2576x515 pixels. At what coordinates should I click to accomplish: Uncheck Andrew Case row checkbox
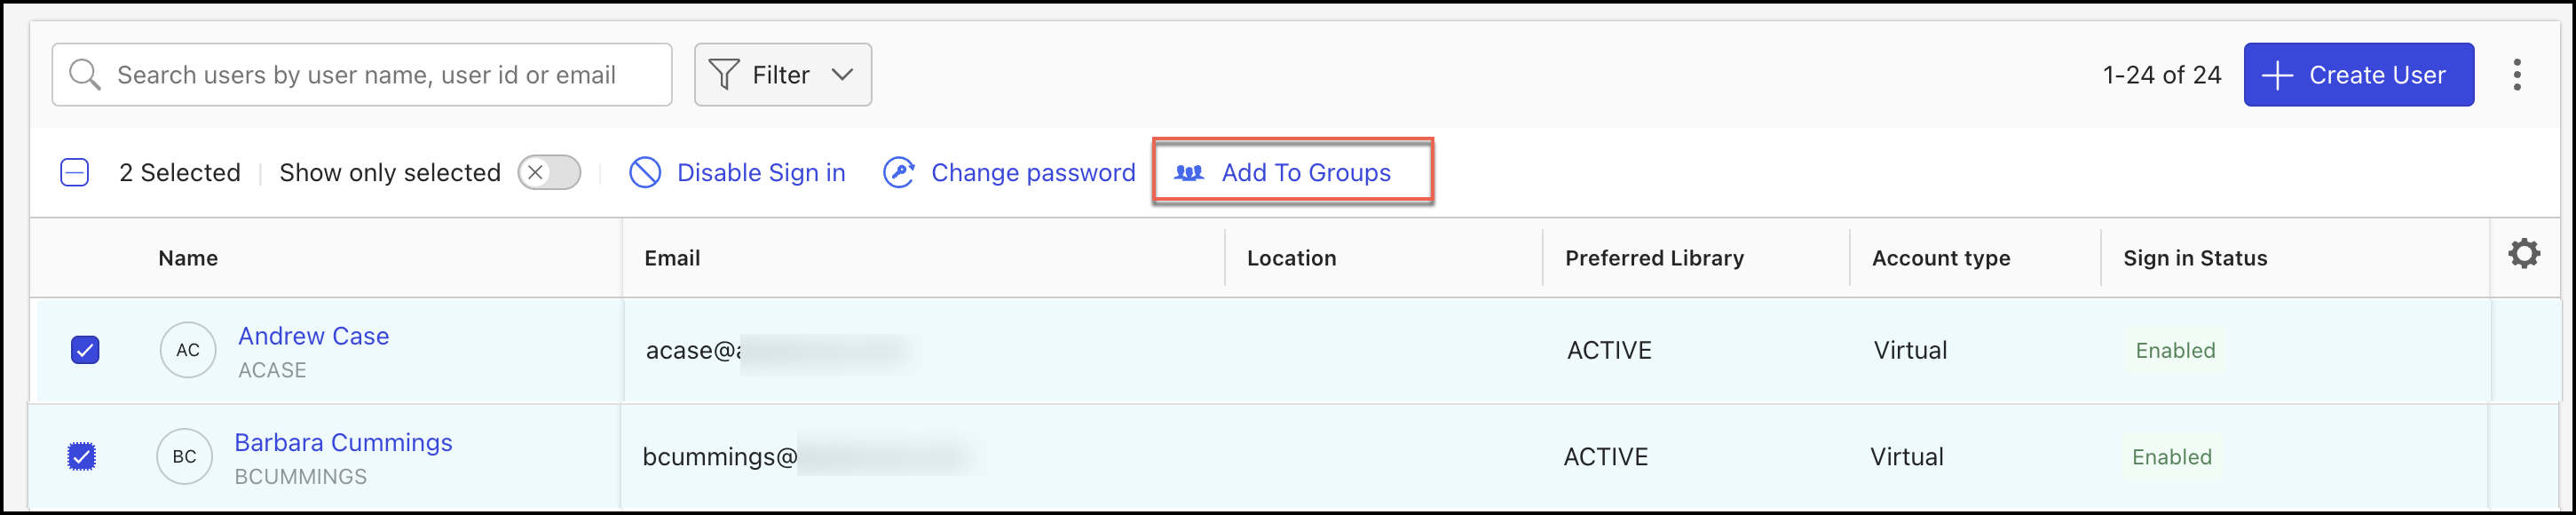tap(85, 350)
